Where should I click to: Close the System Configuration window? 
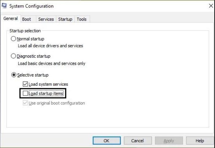point(211,6)
